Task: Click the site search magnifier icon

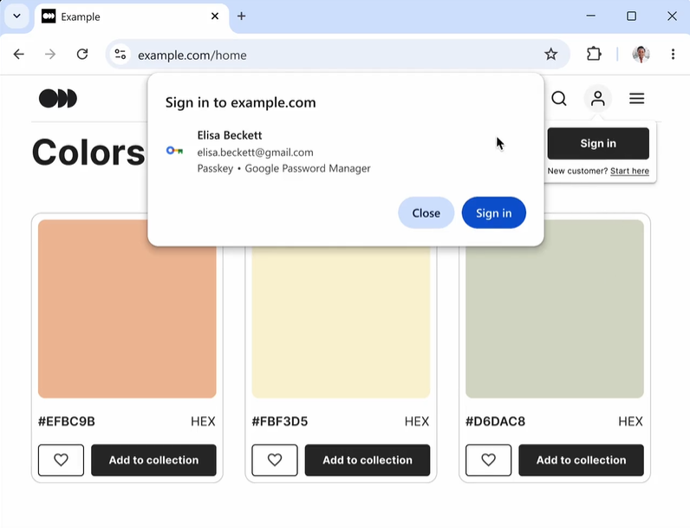Action: pyautogui.click(x=559, y=99)
